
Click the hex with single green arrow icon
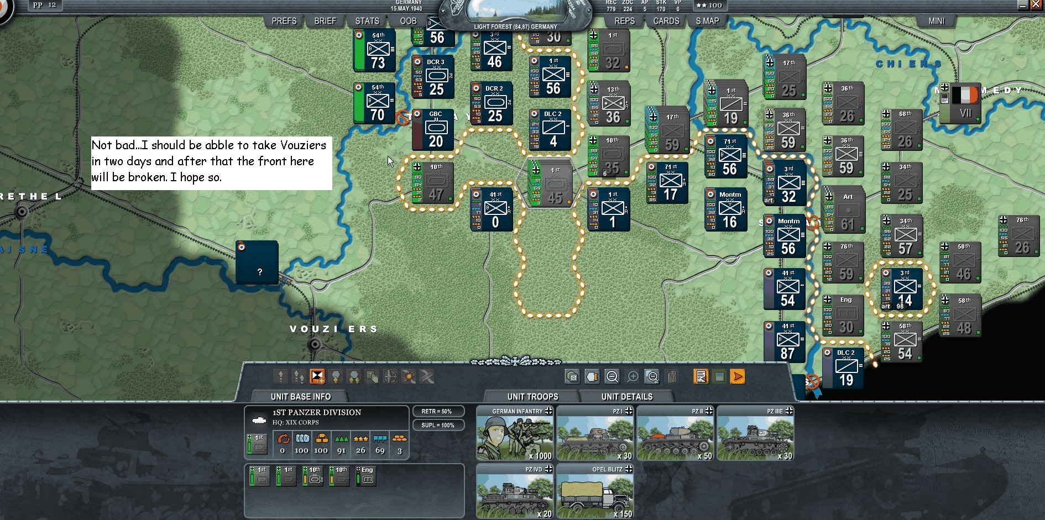point(336,377)
